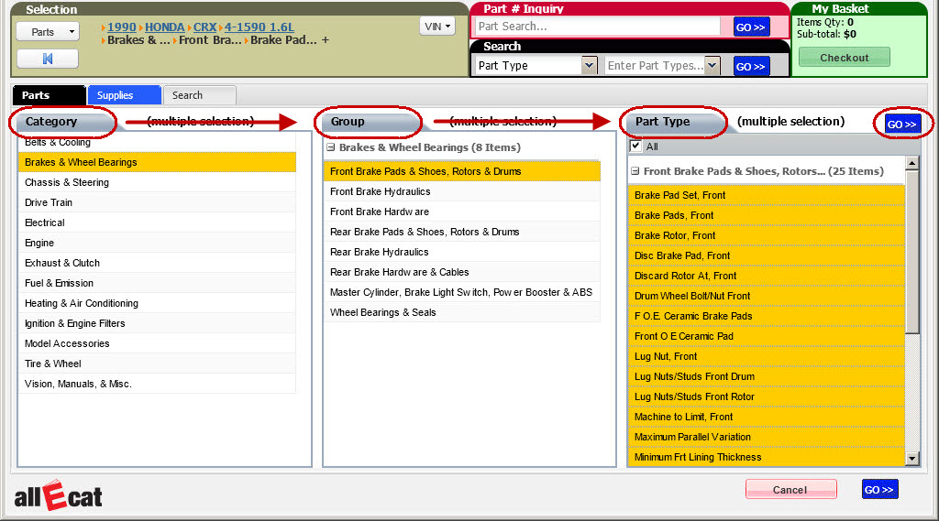Click the allEcat logo

(x=59, y=495)
